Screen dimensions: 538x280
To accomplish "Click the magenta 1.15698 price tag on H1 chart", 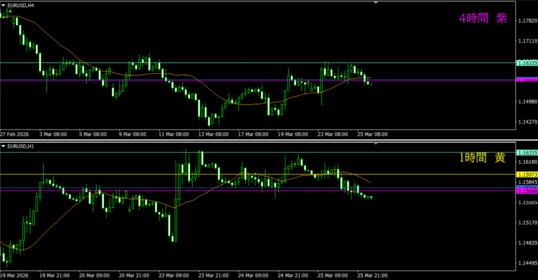I will (526, 191).
